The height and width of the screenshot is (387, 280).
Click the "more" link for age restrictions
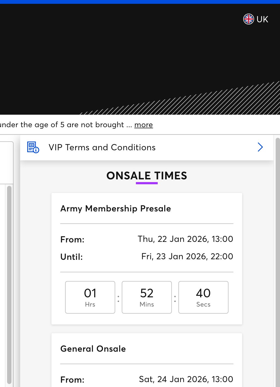point(144,125)
